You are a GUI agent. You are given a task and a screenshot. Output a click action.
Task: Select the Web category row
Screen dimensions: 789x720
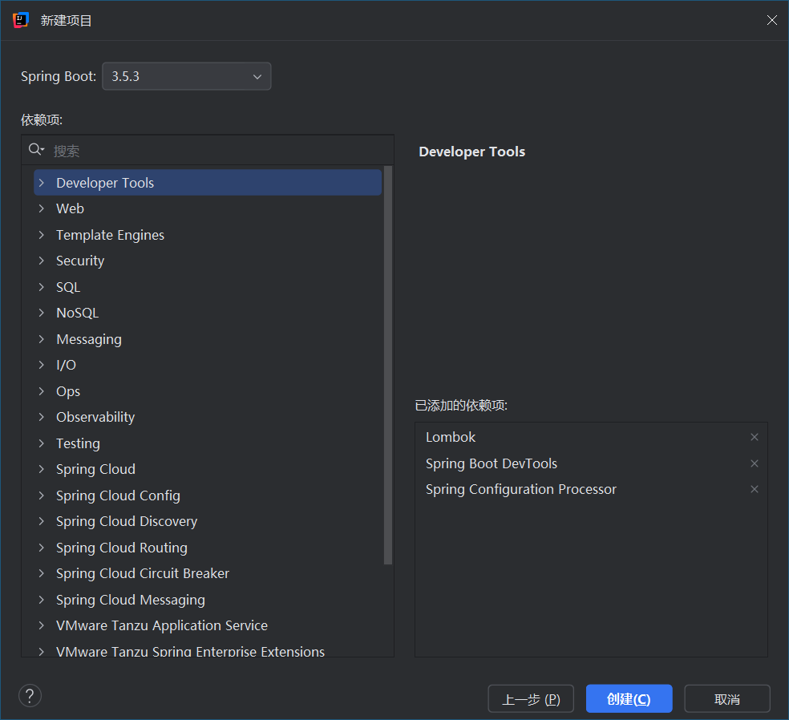tap(208, 208)
